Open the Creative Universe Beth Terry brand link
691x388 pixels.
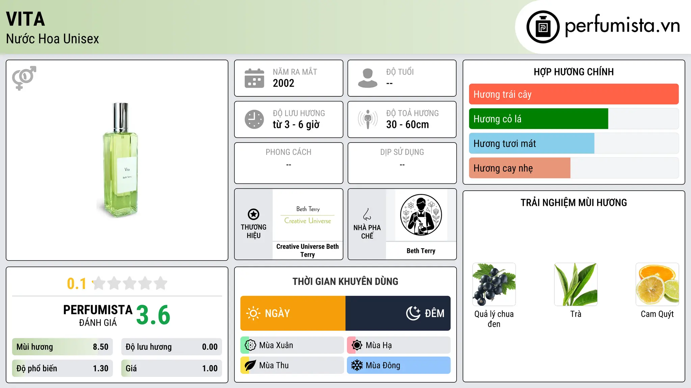pyautogui.click(x=307, y=251)
